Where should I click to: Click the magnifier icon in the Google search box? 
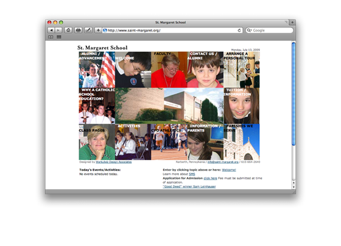[249, 30]
